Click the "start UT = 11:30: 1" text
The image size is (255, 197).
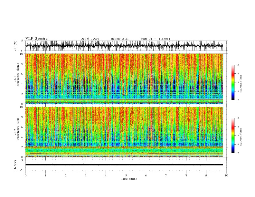pyautogui.click(x=156, y=39)
